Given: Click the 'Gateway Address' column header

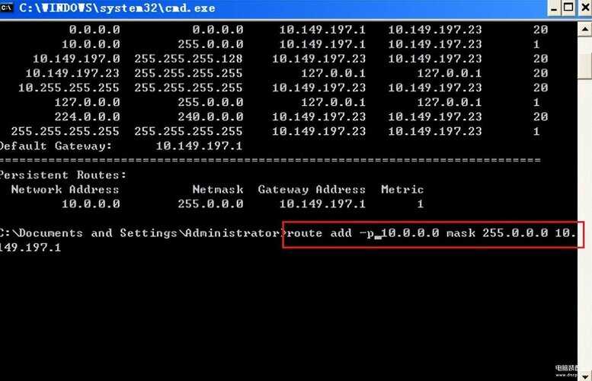Looking at the screenshot, I should tap(312, 189).
